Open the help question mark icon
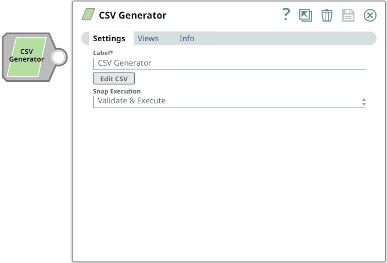The image size is (387, 263). point(286,15)
